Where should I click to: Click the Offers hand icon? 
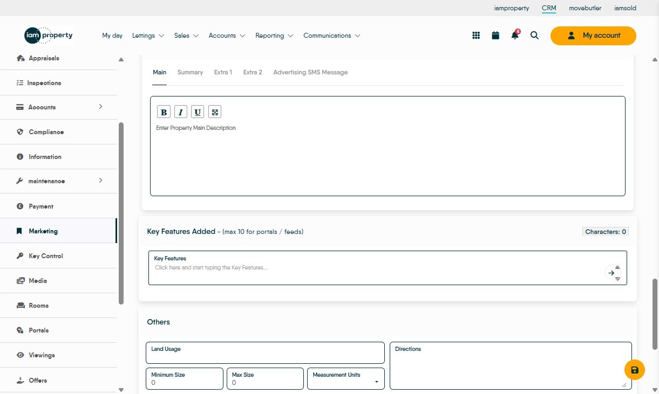[21, 380]
